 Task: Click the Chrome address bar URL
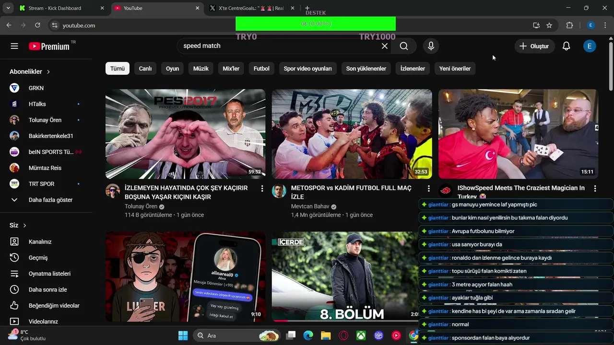[x=79, y=25]
